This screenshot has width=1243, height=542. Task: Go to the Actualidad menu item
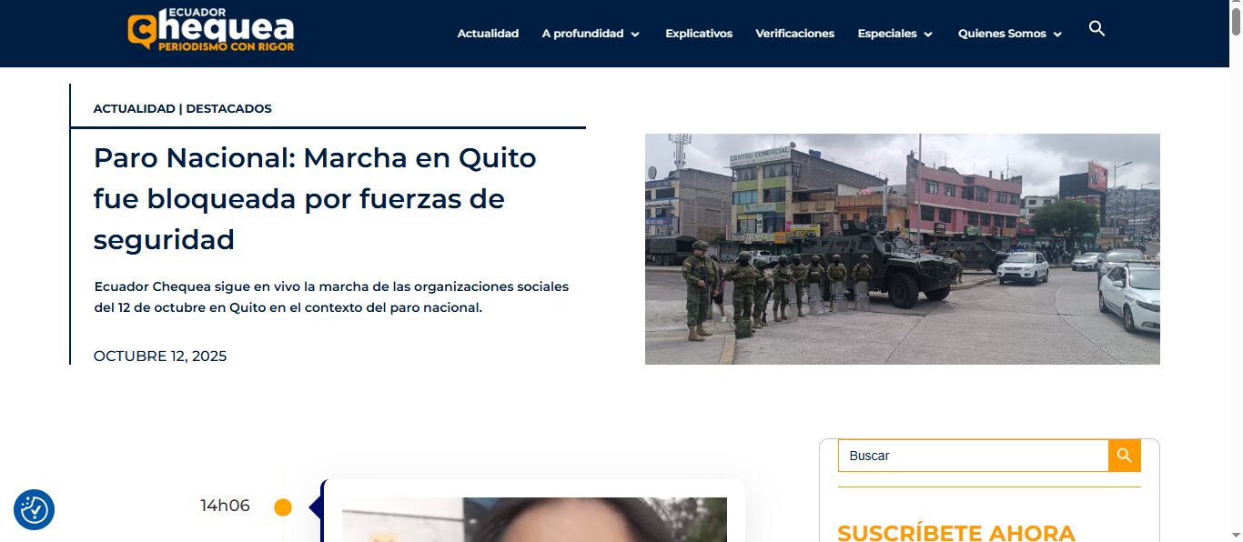(x=488, y=34)
